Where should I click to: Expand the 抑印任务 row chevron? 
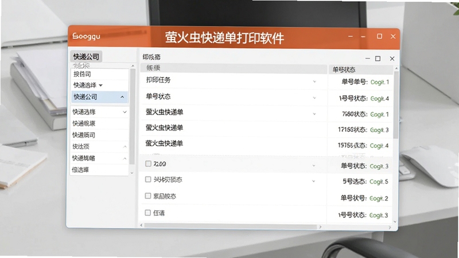coord(314,81)
